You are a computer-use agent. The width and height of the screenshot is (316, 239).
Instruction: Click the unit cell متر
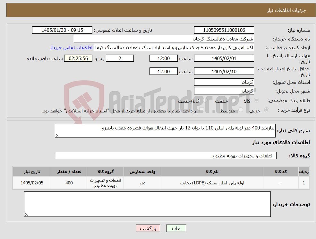pyautogui.click(x=142, y=183)
